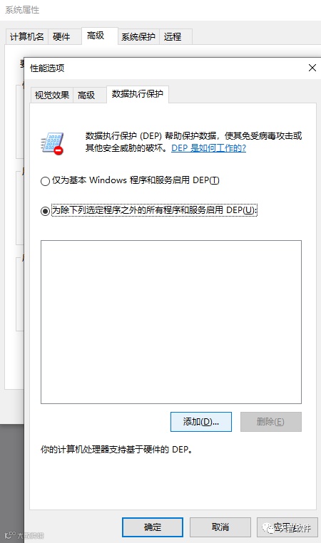Click inside the empty DEP exception list
Screen dimensions: 321x543
tap(171, 322)
